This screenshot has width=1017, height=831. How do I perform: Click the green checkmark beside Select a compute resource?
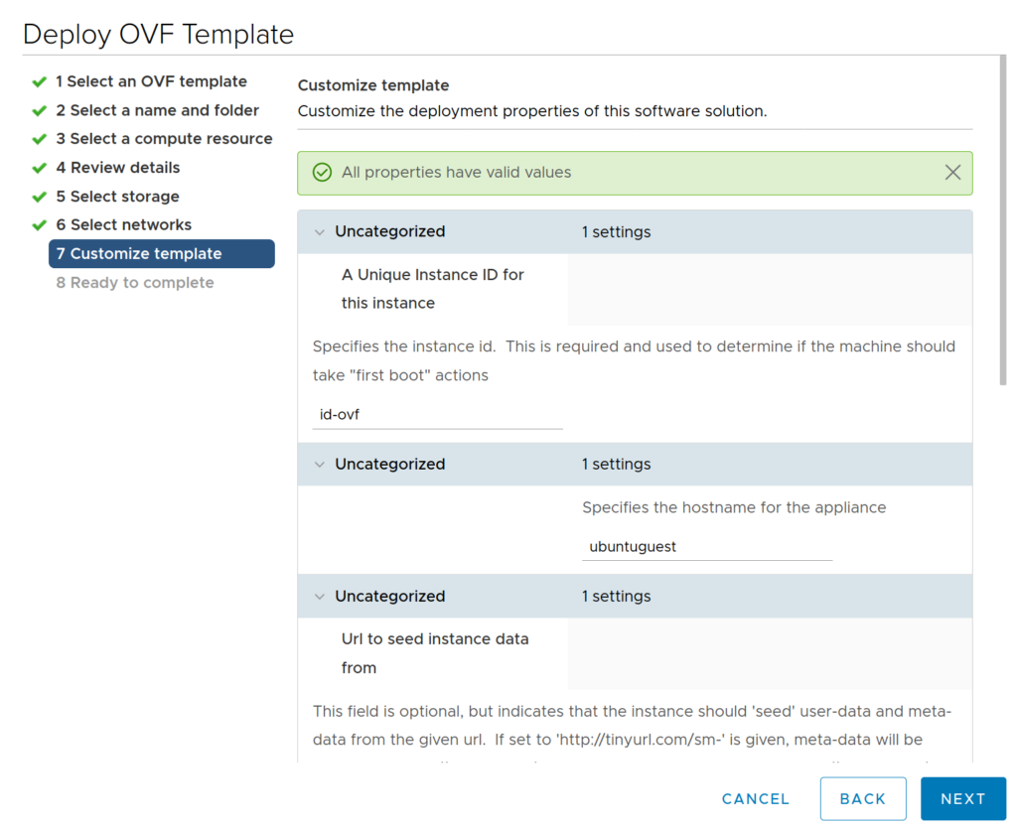pos(40,139)
